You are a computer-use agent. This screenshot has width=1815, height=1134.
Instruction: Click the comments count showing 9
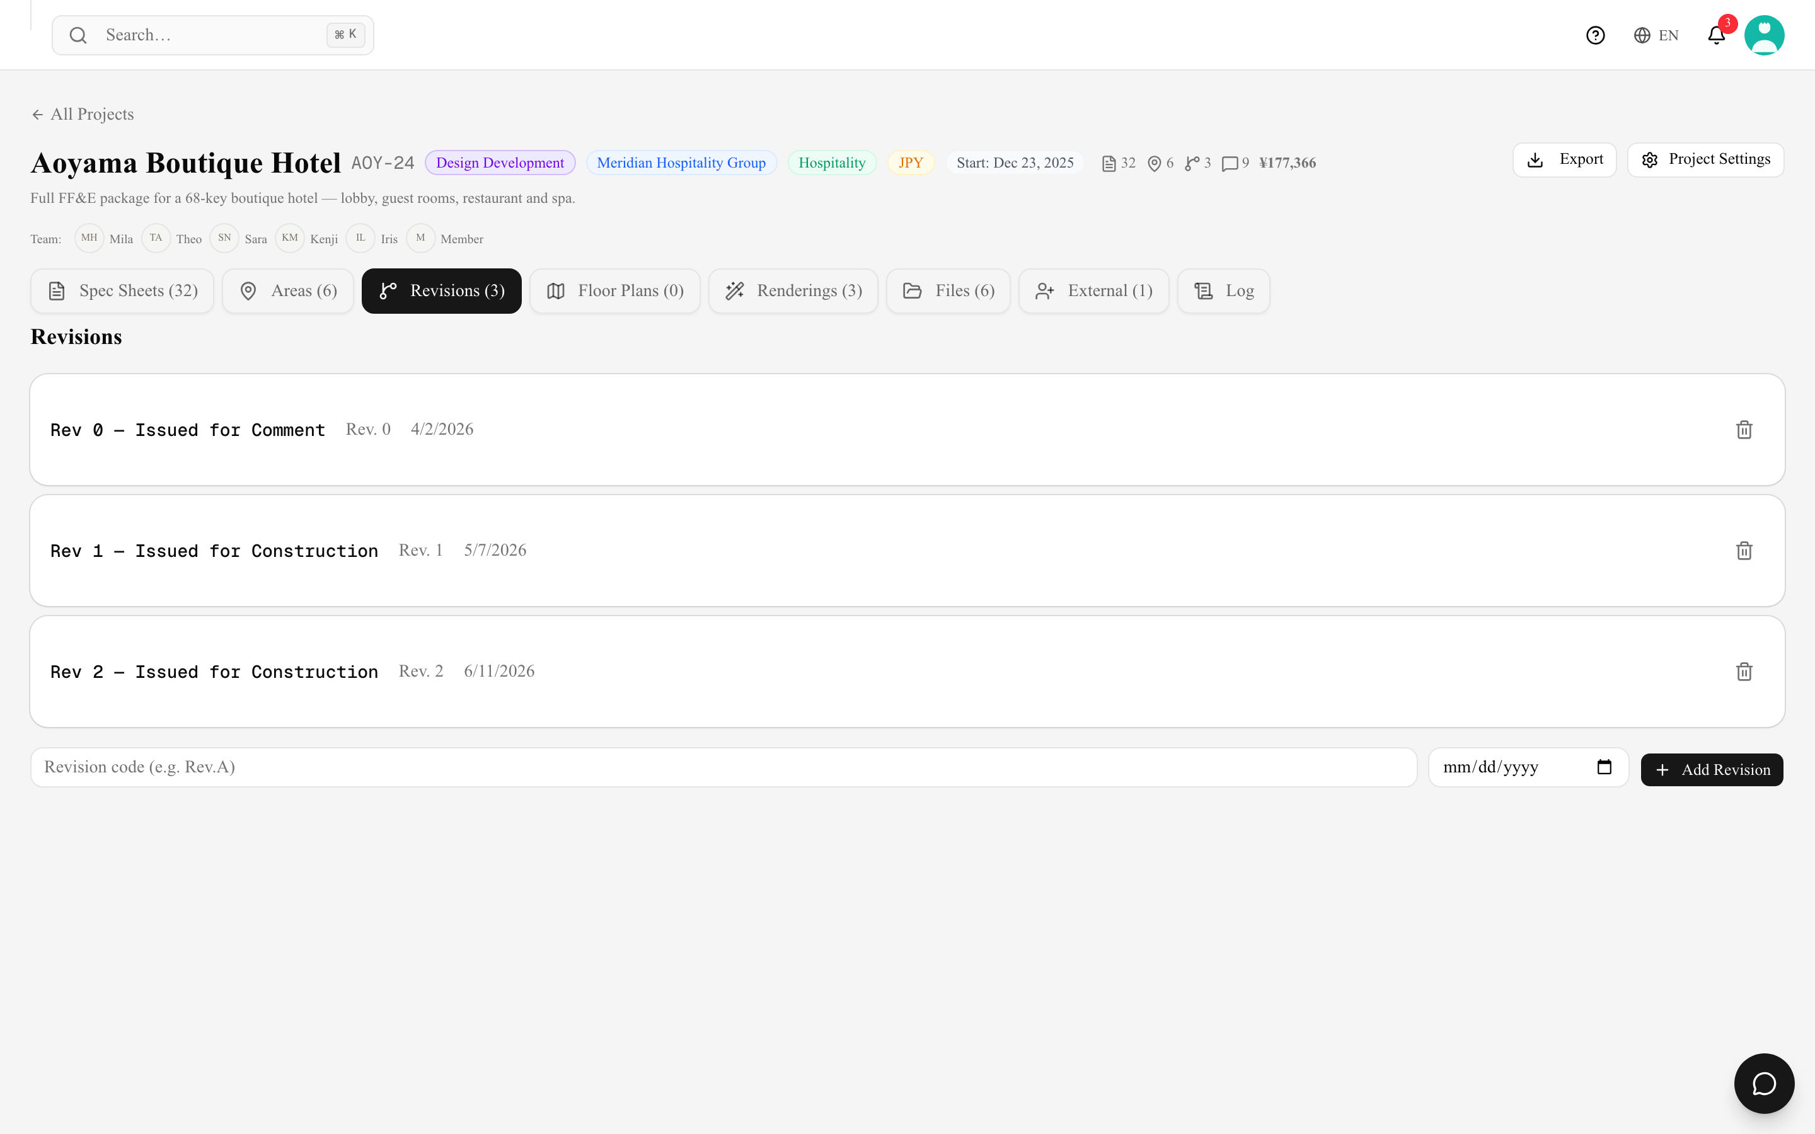pyautogui.click(x=1235, y=164)
